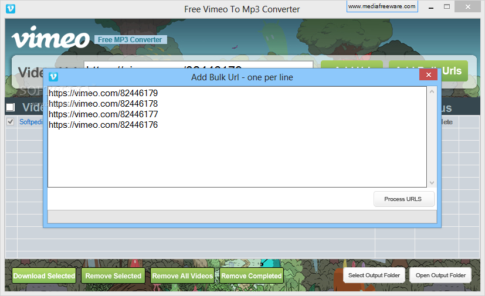
Task: Click the Vimeo app icon in main title bar
Action: click(11, 9)
